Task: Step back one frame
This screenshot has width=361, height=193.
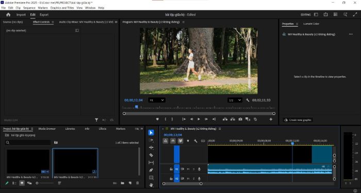Action: click(x=191, y=119)
